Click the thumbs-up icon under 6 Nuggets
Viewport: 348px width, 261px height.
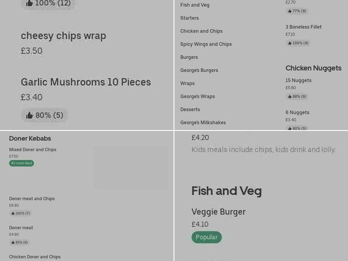(290, 128)
